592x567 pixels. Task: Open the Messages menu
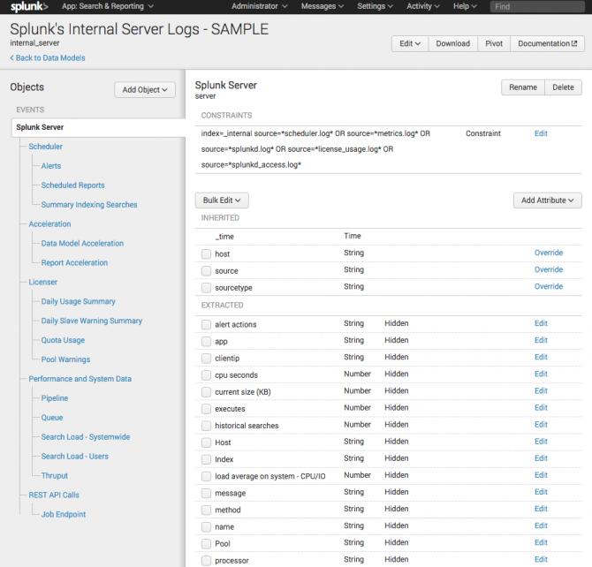[x=322, y=6]
